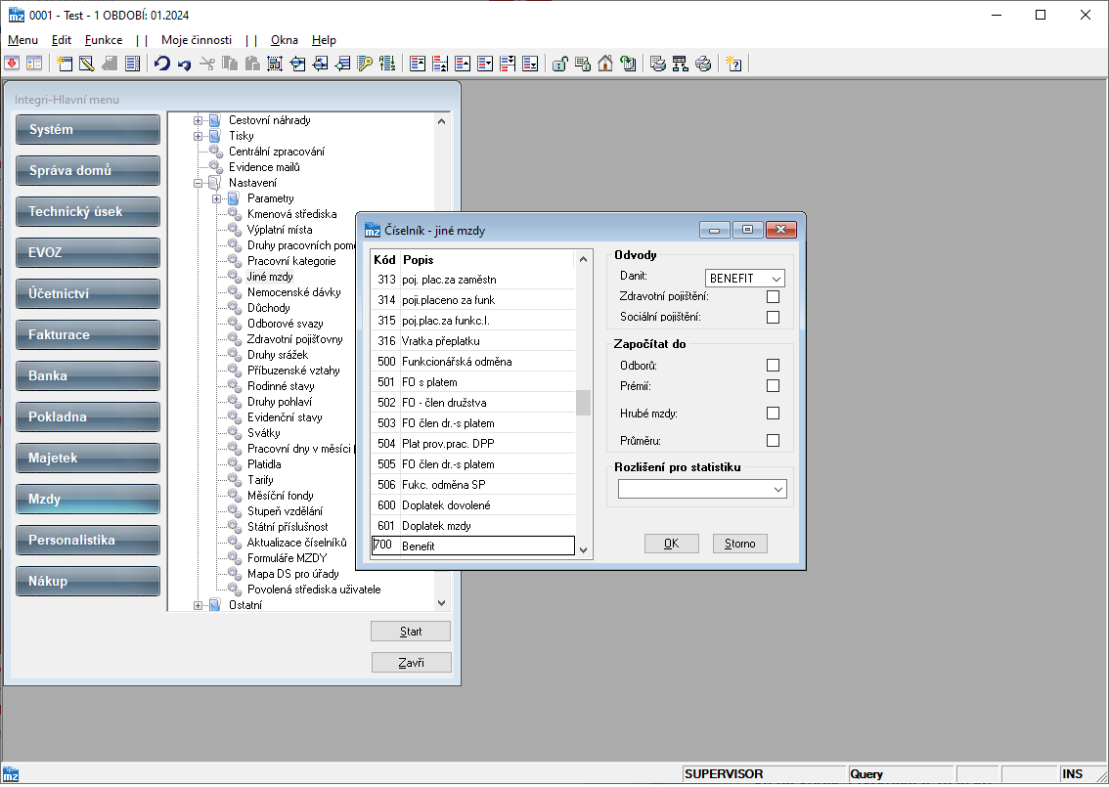Image resolution: width=1109 pixels, height=787 pixels.
Task: Confirm the dialog with the OK button
Action: [671, 544]
